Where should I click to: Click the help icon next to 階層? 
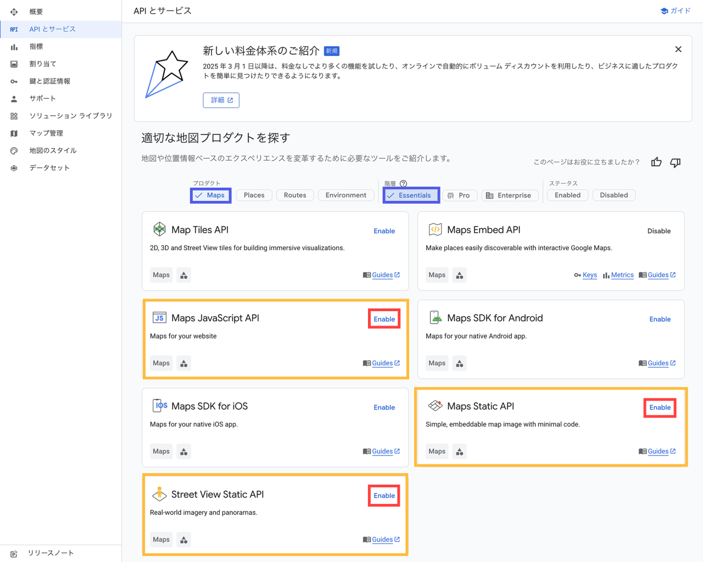[x=403, y=183]
